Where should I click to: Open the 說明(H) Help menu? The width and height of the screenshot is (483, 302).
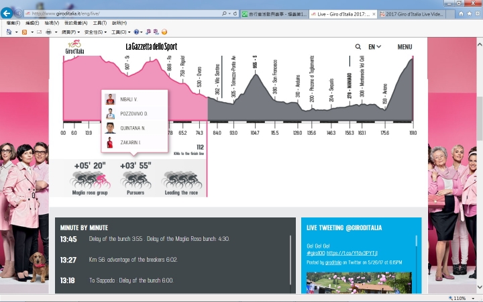119,23
